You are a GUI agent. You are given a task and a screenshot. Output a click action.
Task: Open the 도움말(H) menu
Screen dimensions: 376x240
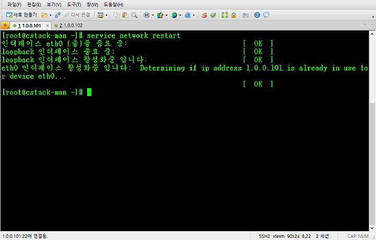(x=113, y=5)
